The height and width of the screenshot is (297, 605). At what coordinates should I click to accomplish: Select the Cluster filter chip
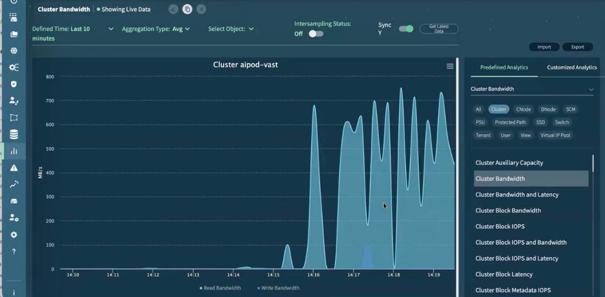(x=498, y=109)
